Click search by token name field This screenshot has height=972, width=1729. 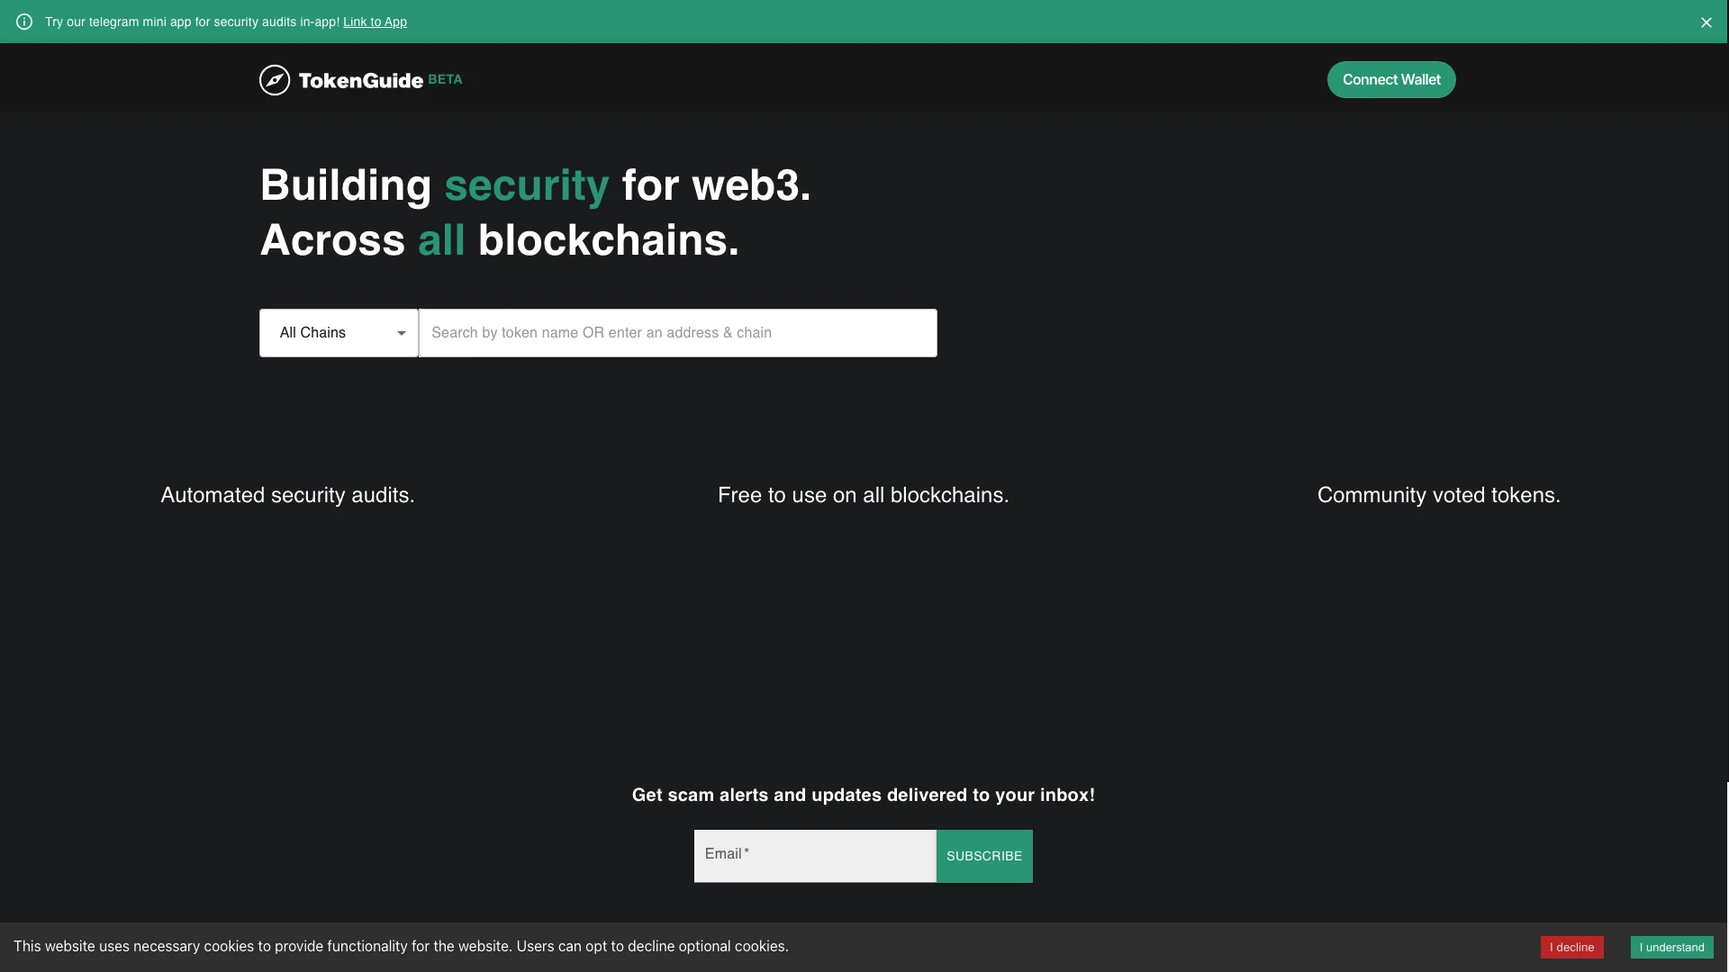pos(677,332)
